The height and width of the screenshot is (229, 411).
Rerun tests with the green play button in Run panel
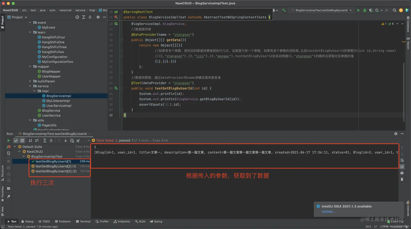[x=8, y=140]
